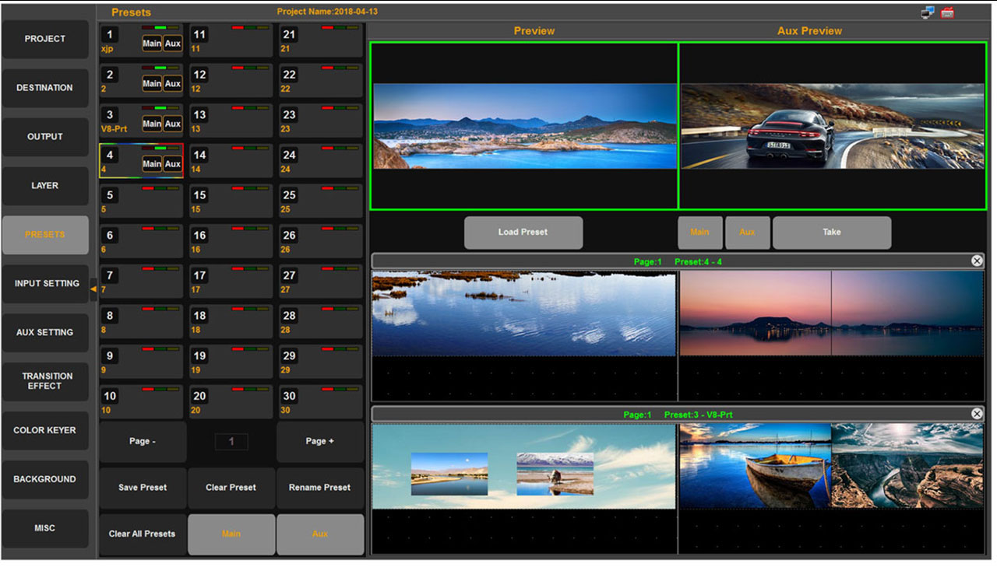Toggle Main button below Clear Preset
997x567 pixels.
[231, 534]
